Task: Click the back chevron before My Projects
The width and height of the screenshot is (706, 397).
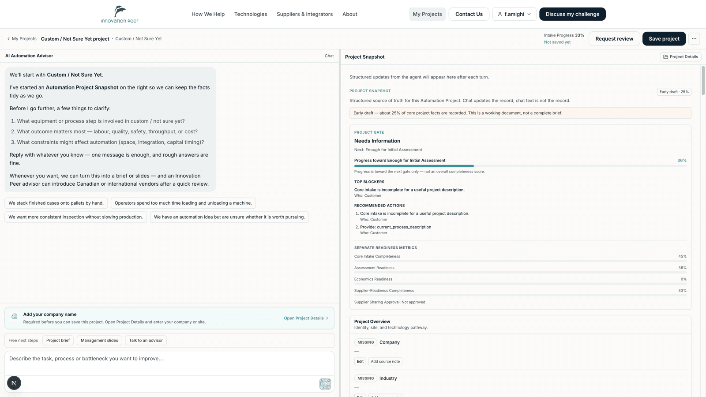Action: tap(8, 39)
